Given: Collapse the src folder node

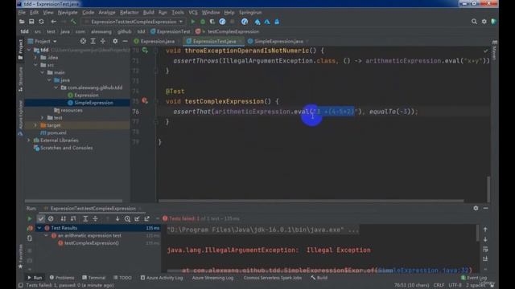Looking at the screenshot, I should pyautogui.click(x=35, y=65).
